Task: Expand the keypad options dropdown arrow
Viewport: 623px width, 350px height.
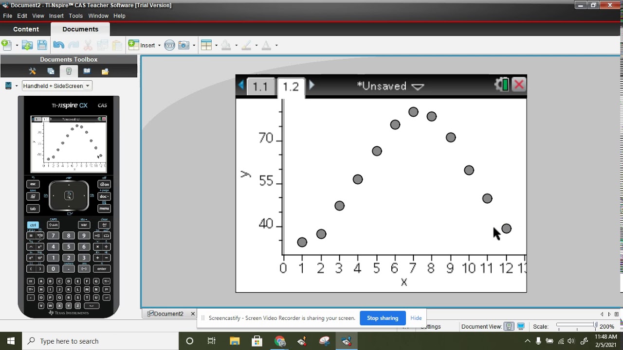Action: coord(17,86)
